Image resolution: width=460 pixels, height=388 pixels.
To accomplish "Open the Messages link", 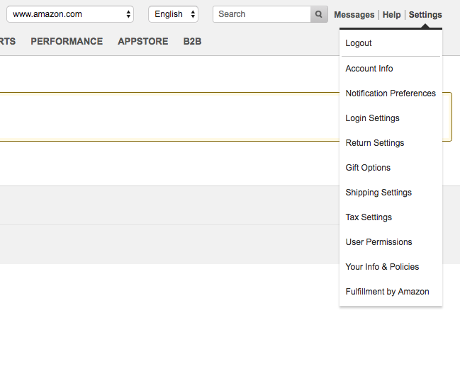I will tap(354, 15).
